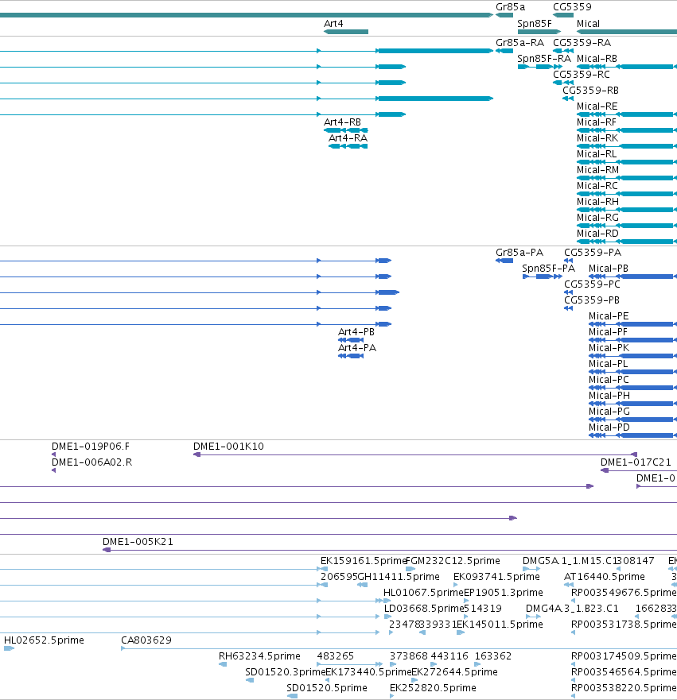677x700 pixels.
Task: Open EST AT16440.5prime
Action: coord(569,585)
